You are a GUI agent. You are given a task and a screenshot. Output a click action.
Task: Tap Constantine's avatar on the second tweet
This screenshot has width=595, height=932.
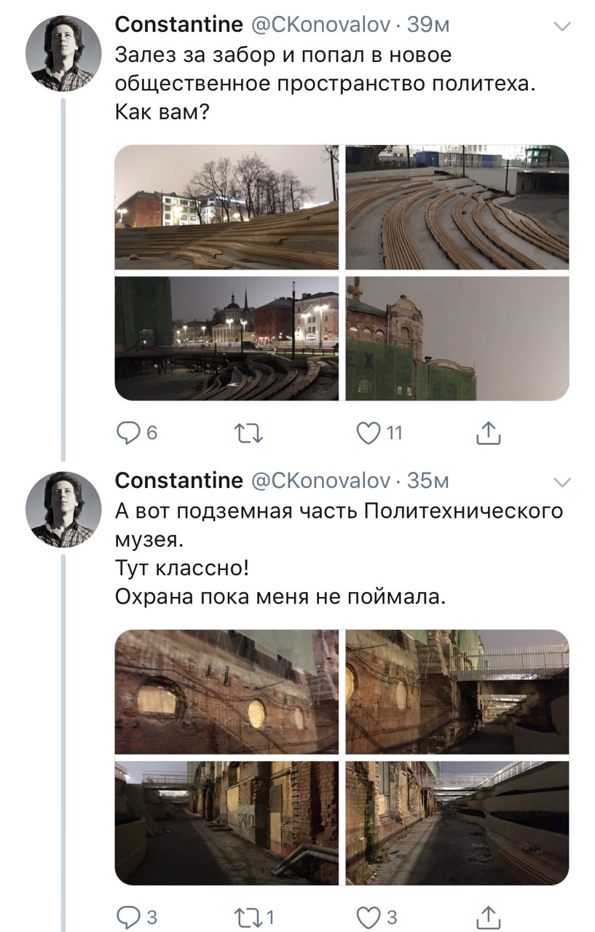tap(63, 509)
